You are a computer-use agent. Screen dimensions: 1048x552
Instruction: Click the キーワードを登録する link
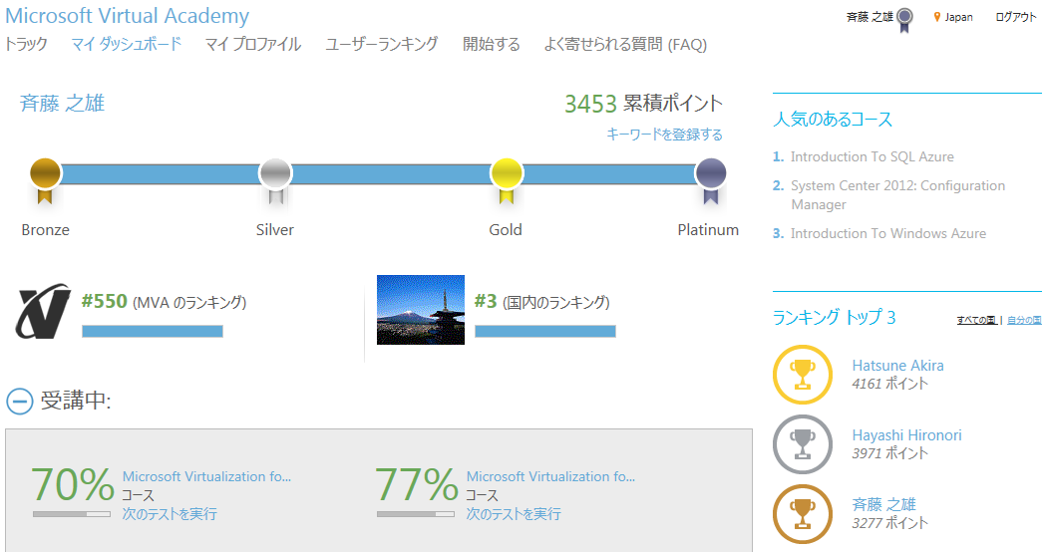coord(664,135)
